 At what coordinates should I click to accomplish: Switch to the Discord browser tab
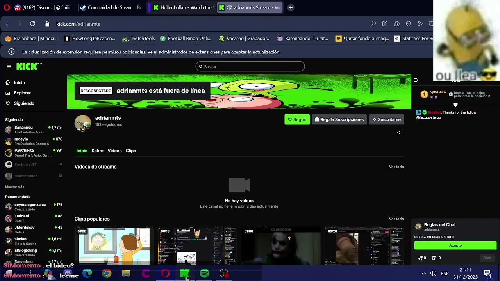[x=42, y=7]
